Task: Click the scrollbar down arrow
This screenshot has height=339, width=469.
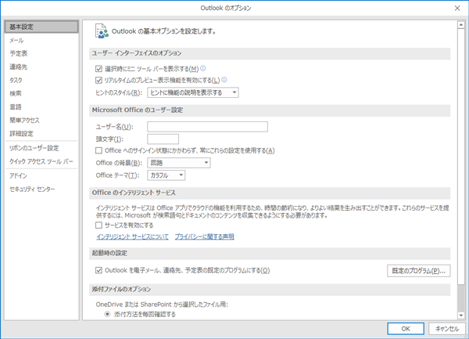Action: click(461, 315)
